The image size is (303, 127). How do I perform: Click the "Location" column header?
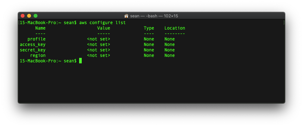tap(175, 28)
